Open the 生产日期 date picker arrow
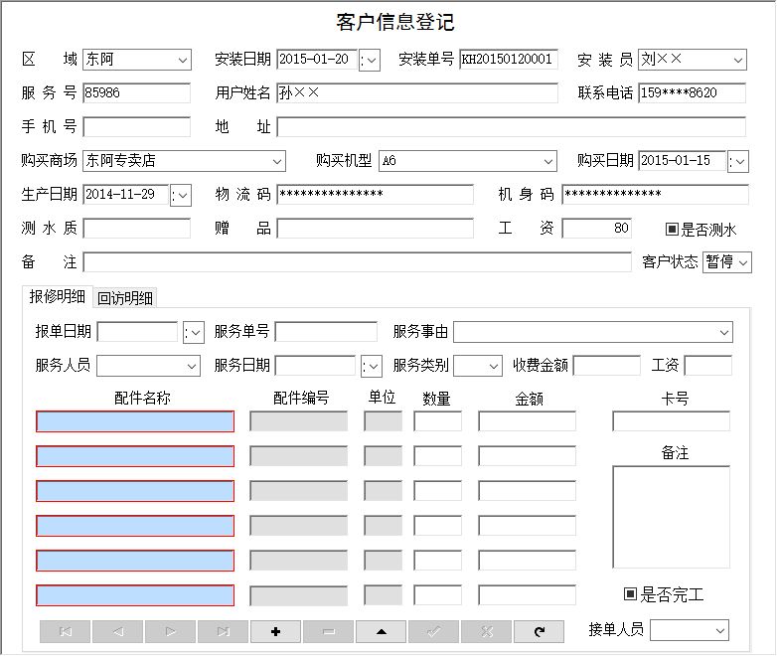This screenshot has width=777, height=656. coord(181,195)
